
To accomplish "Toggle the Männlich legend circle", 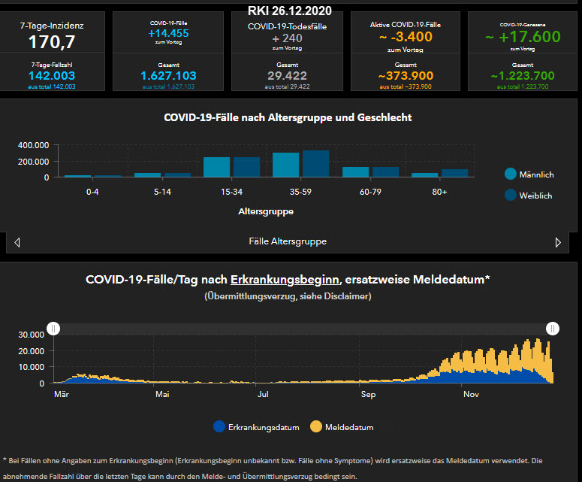I will (x=511, y=174).
